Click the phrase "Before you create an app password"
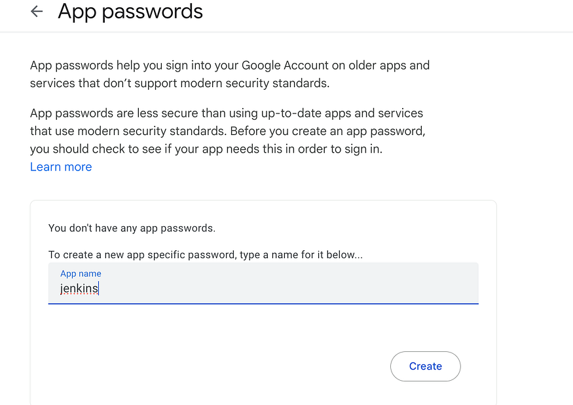The width and height of the screenshot is (573, 405). (x=327, y=131)
